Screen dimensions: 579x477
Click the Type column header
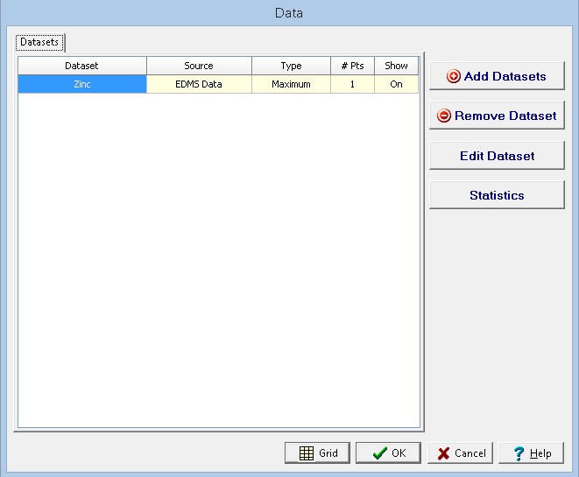[x=291, y=66]
